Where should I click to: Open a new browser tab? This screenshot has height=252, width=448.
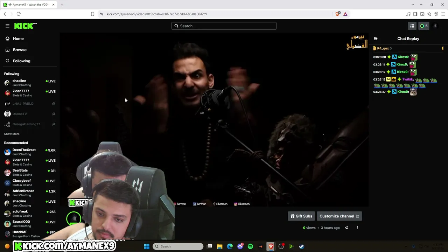click(62, 5)
